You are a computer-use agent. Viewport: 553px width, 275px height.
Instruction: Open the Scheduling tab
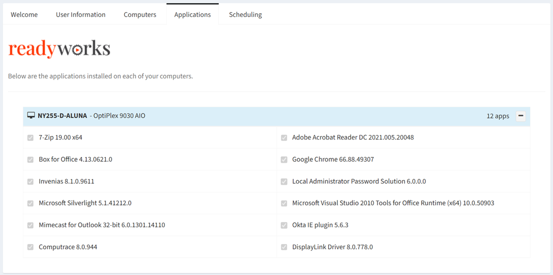click(246, 14)
